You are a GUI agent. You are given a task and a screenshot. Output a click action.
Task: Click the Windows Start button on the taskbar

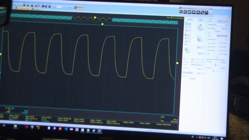4,126
